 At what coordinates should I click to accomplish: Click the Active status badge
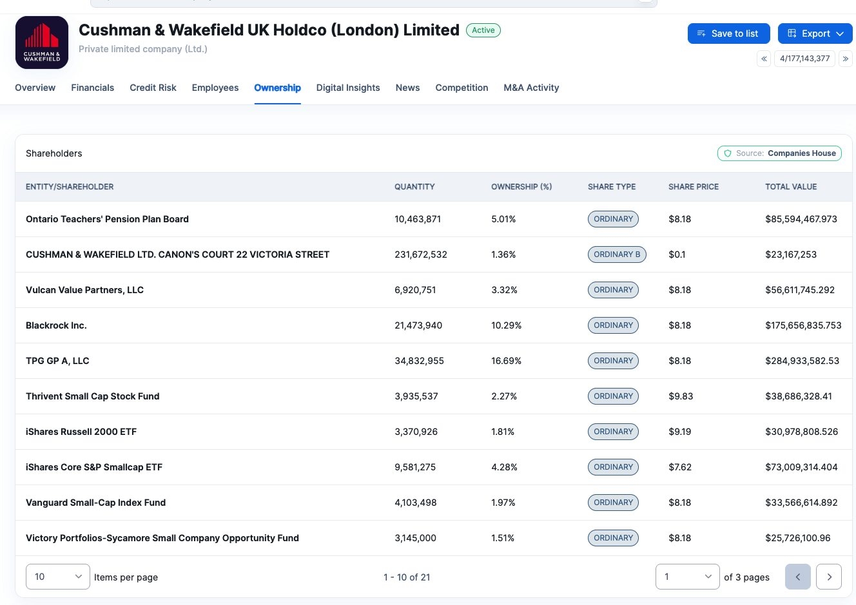pyautogui.click(x=483, y=30)
